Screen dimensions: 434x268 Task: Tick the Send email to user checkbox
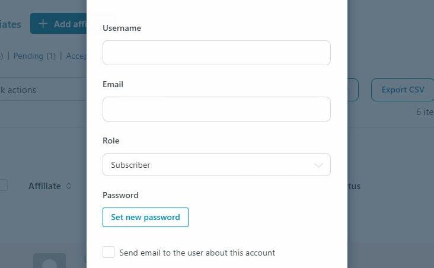click(108, 252)
